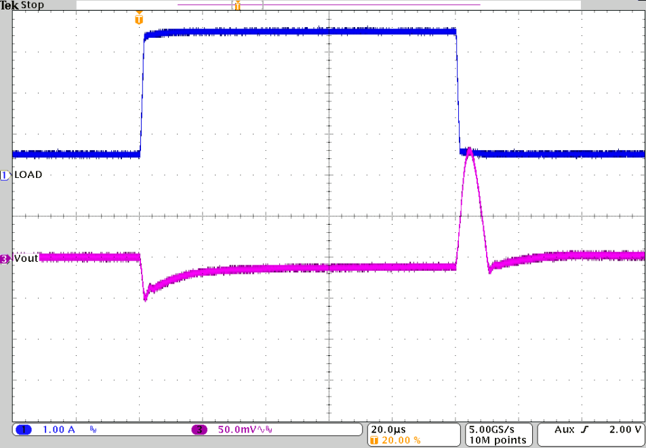Select the Channel 3 Vout marker
The height and width of the screenshot is (448, 646).
tap(5, 257)
